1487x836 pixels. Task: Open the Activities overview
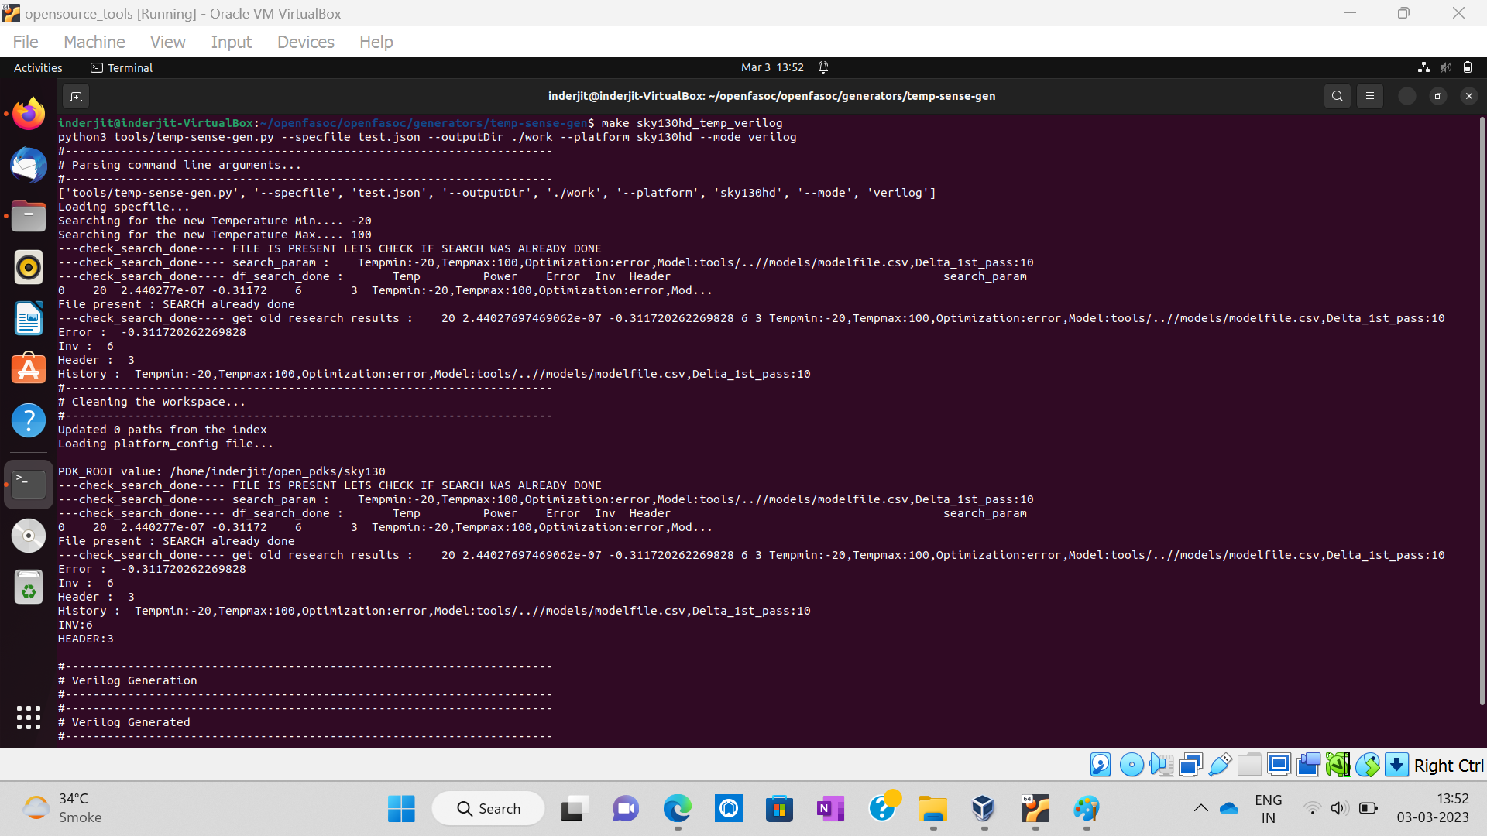(37, 68)
